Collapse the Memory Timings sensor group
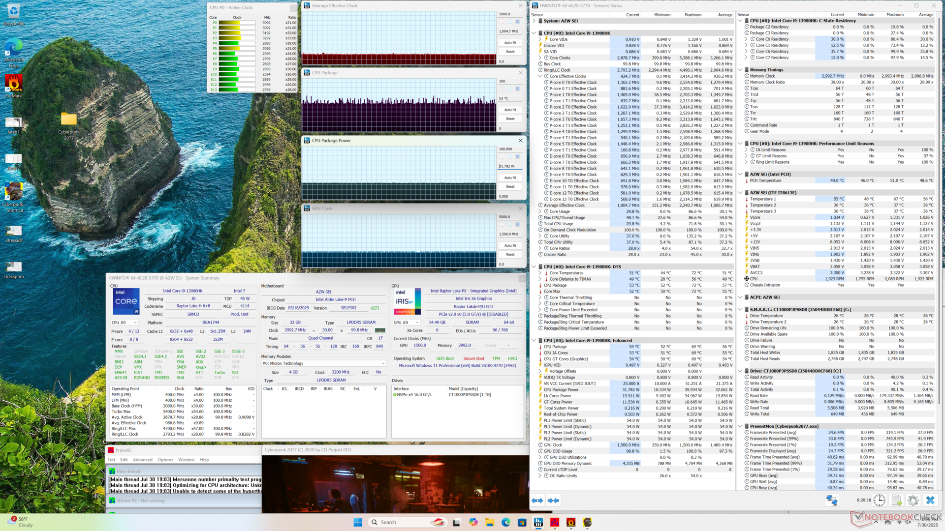945x531 pixels. 740,70
